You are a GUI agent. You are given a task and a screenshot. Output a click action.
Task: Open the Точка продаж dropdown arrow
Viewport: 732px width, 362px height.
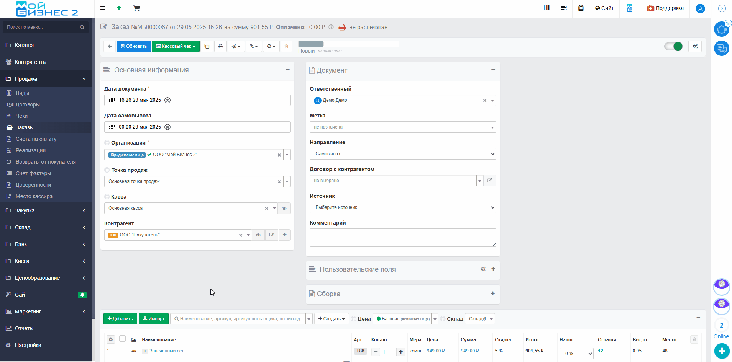point(287,182)
